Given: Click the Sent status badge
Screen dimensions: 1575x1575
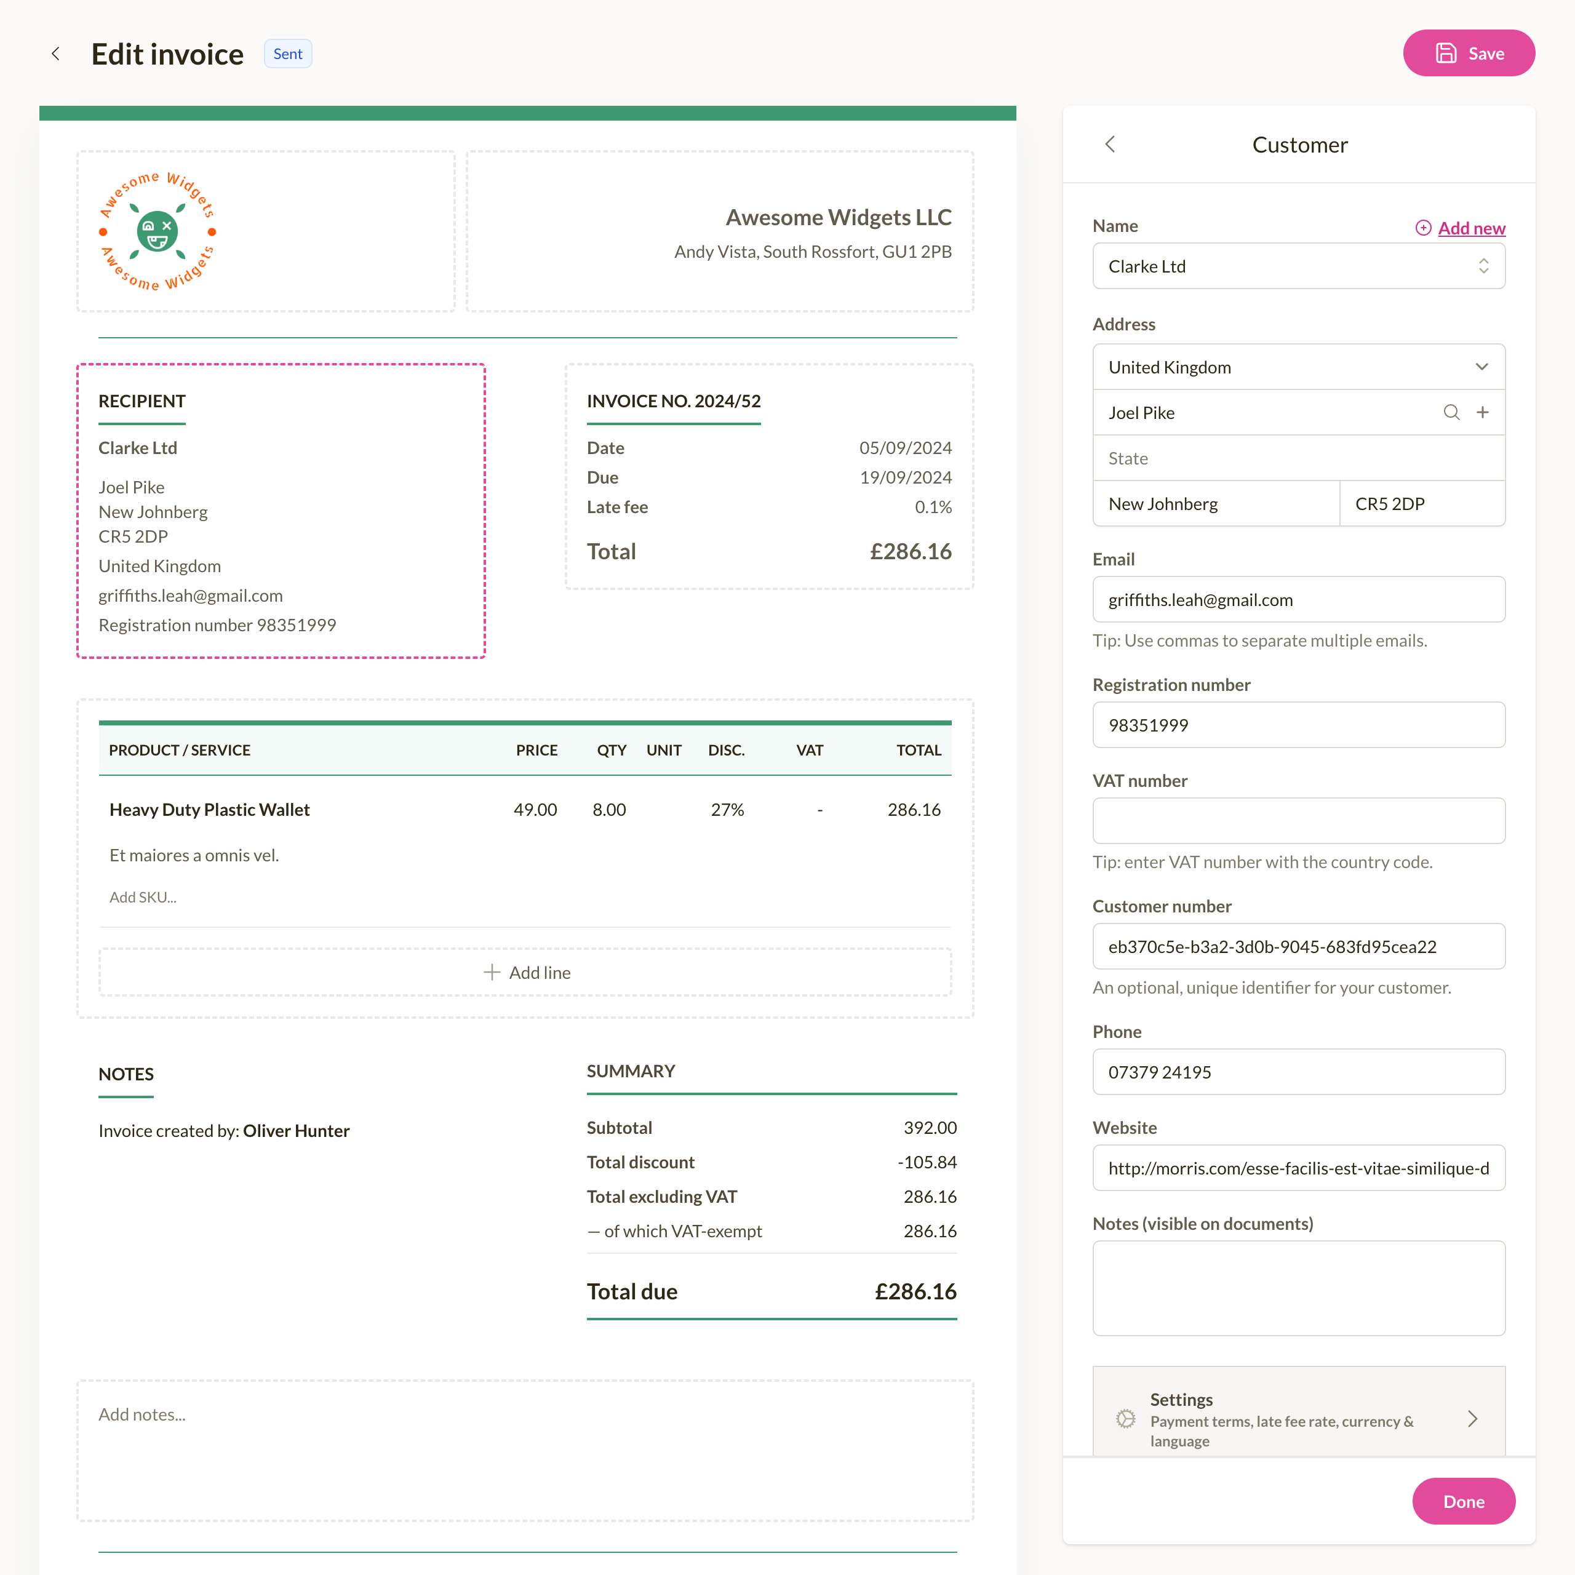Looking at the screenshot, I should point(287,53).
